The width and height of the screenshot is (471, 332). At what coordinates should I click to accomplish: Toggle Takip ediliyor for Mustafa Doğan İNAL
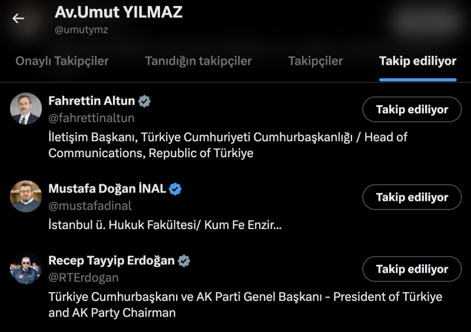(412, 197)
